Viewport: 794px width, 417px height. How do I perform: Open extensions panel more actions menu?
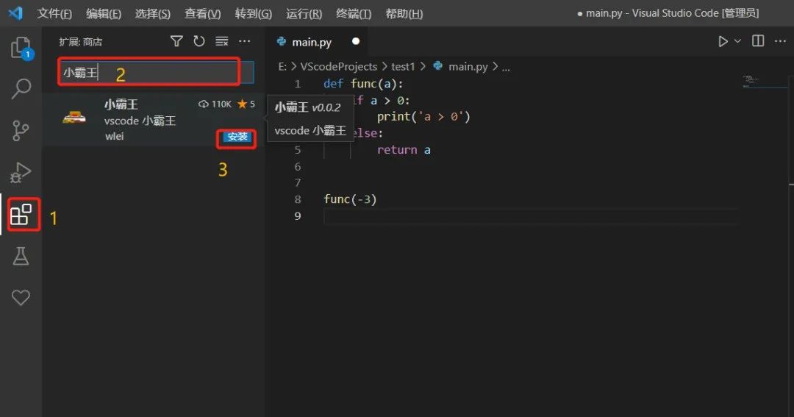tap(245, 41)
